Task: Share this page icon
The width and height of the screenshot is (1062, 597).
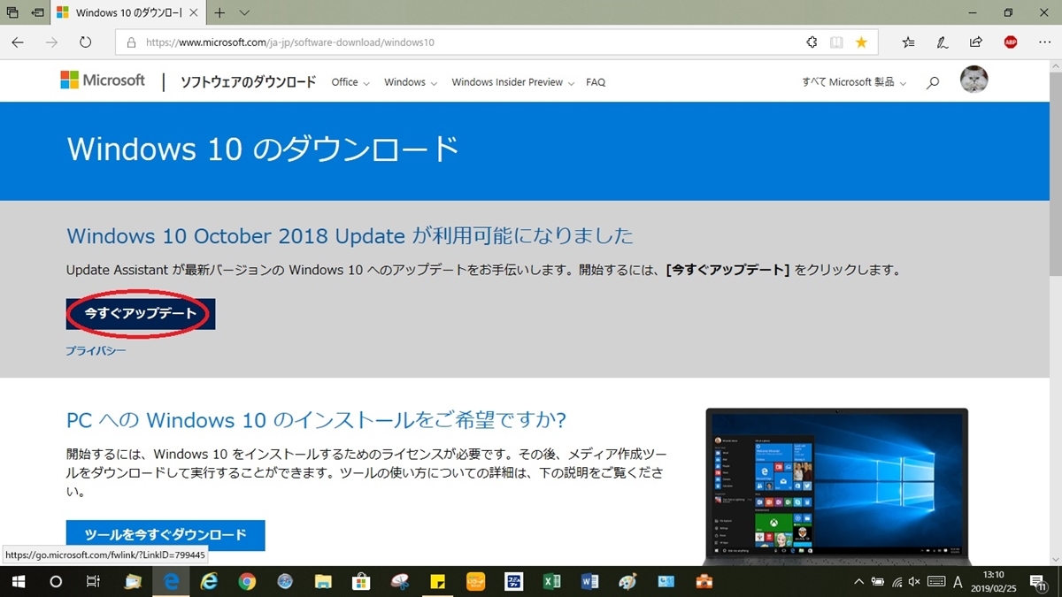Action: point(976,42)
